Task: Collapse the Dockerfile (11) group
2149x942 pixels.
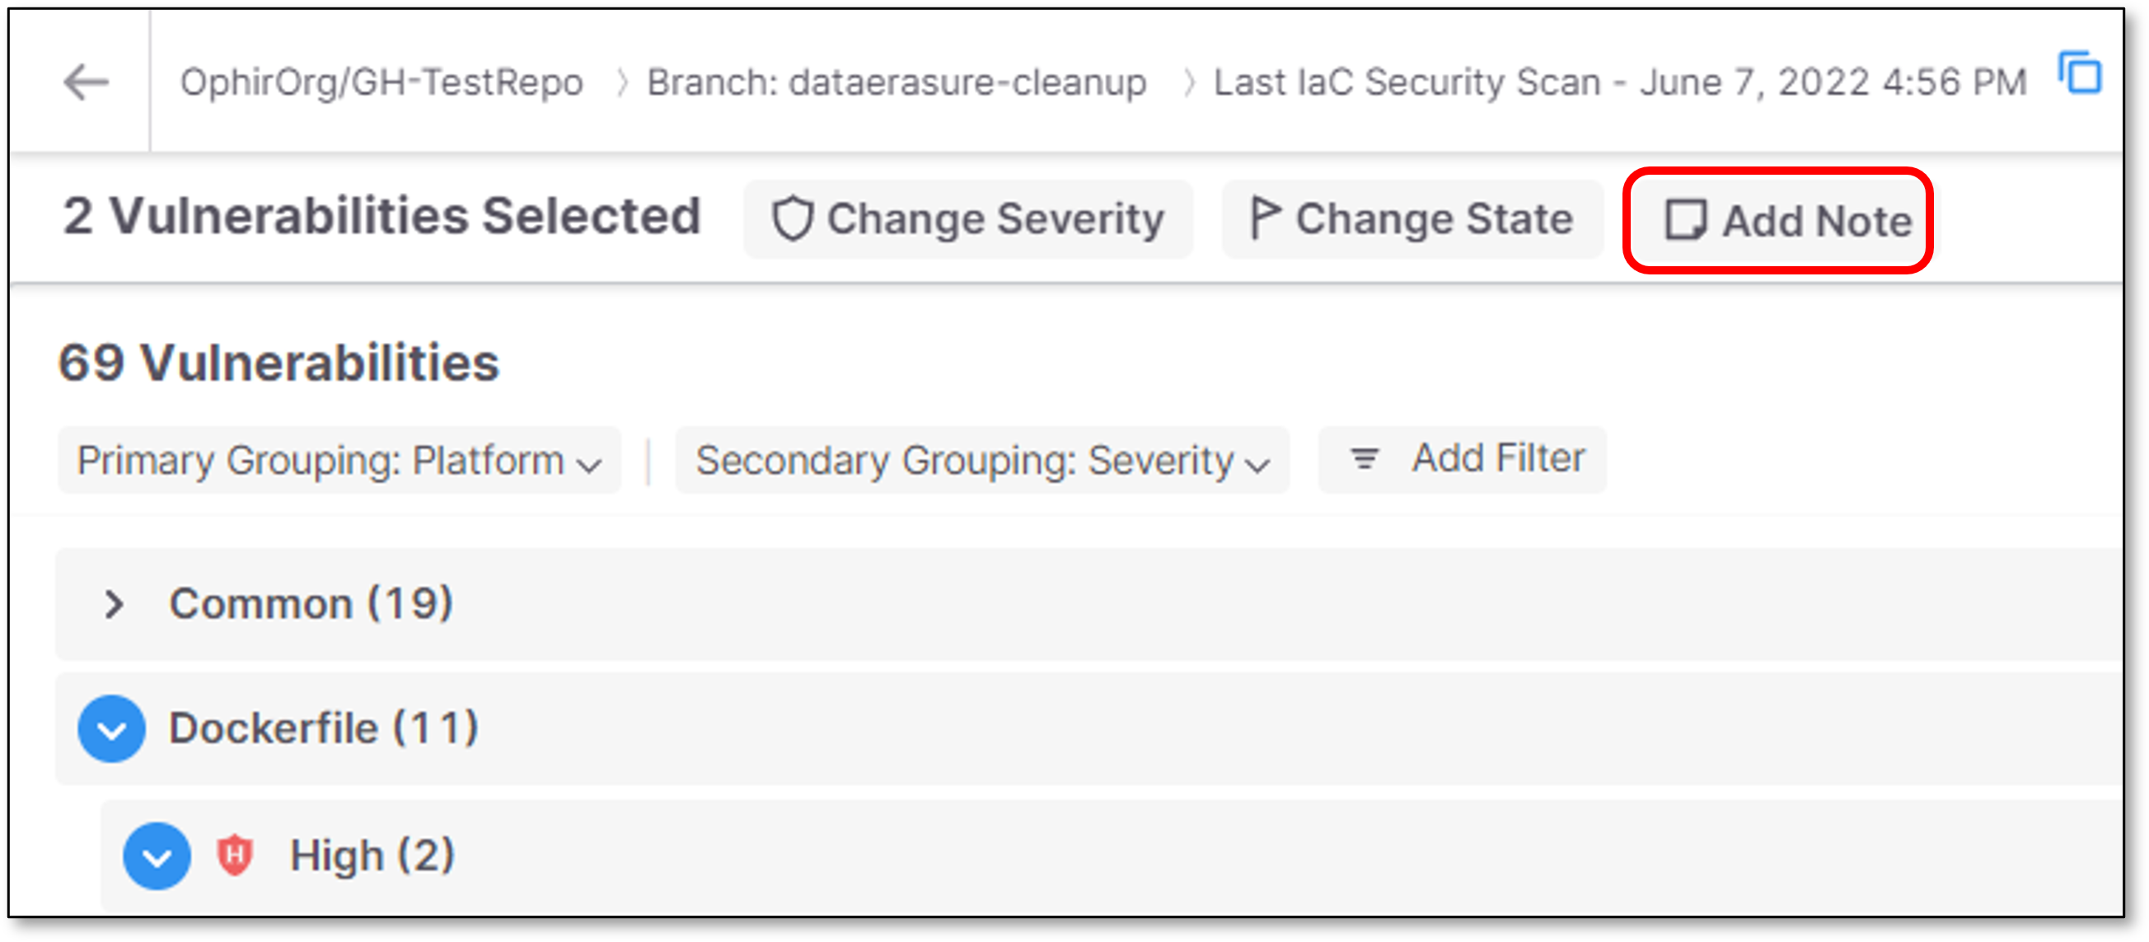Action: [x=112, y=729]
